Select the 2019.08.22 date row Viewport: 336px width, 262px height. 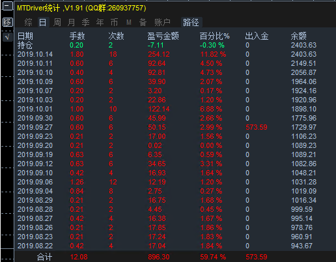click(x=35, y=246)
